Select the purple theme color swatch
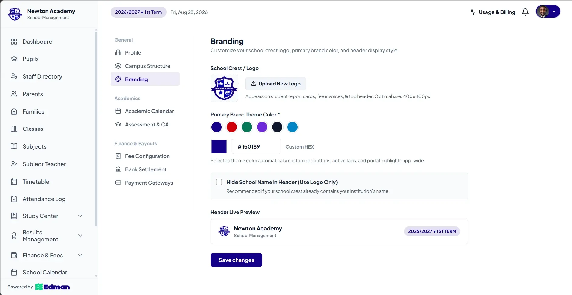 [262, 127]
